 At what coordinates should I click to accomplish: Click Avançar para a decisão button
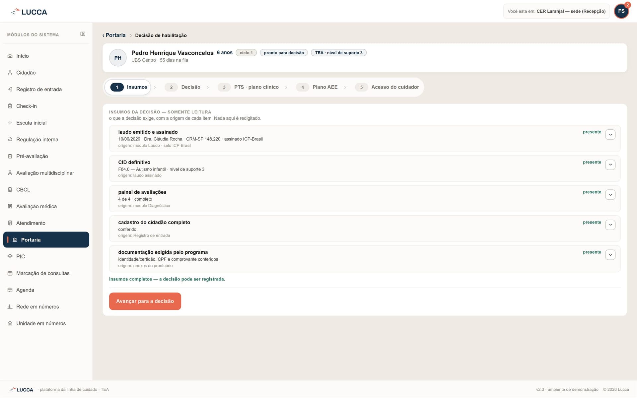tap(145, 301)
